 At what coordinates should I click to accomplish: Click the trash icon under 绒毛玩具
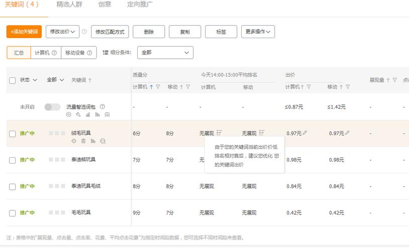tap(83, 141)
